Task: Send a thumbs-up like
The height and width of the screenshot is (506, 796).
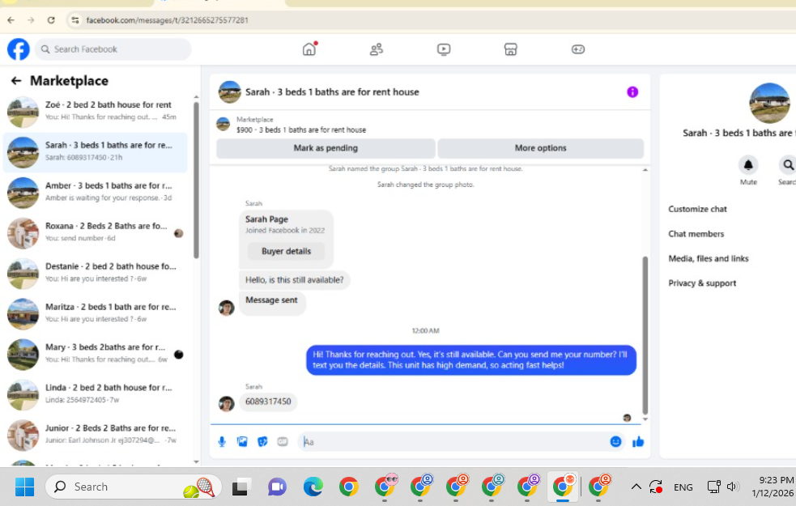Action: pos(638,442)
